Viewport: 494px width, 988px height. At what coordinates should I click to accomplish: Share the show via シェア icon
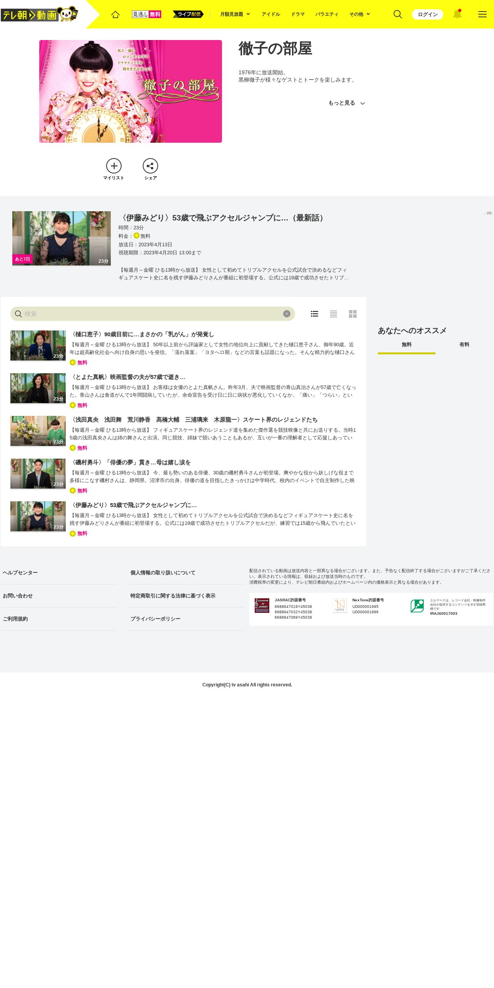click(x=150, y=169)
